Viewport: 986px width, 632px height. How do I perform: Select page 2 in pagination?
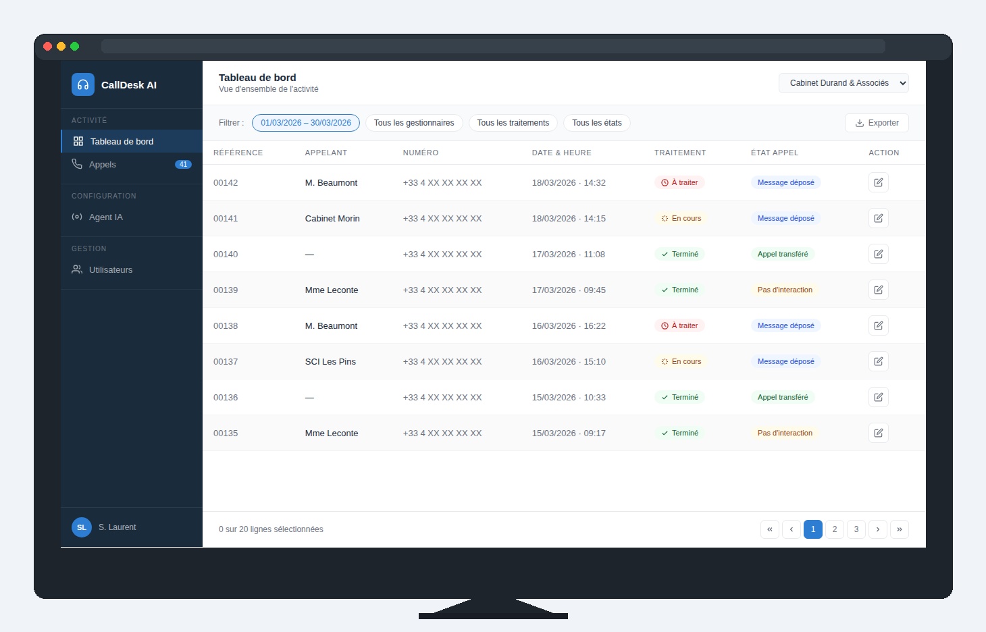(835, 529)
